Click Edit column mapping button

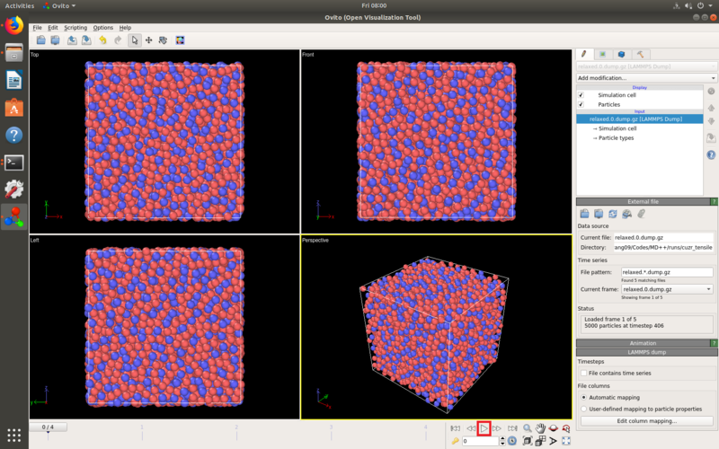[646, 420]
